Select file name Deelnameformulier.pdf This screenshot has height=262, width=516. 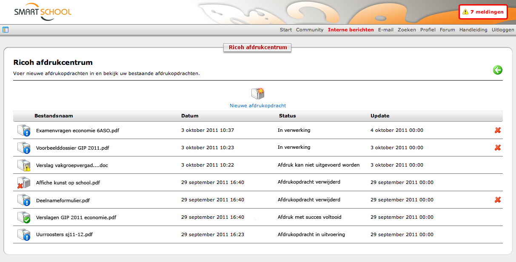pyautogui.click(x=63, y=200)
